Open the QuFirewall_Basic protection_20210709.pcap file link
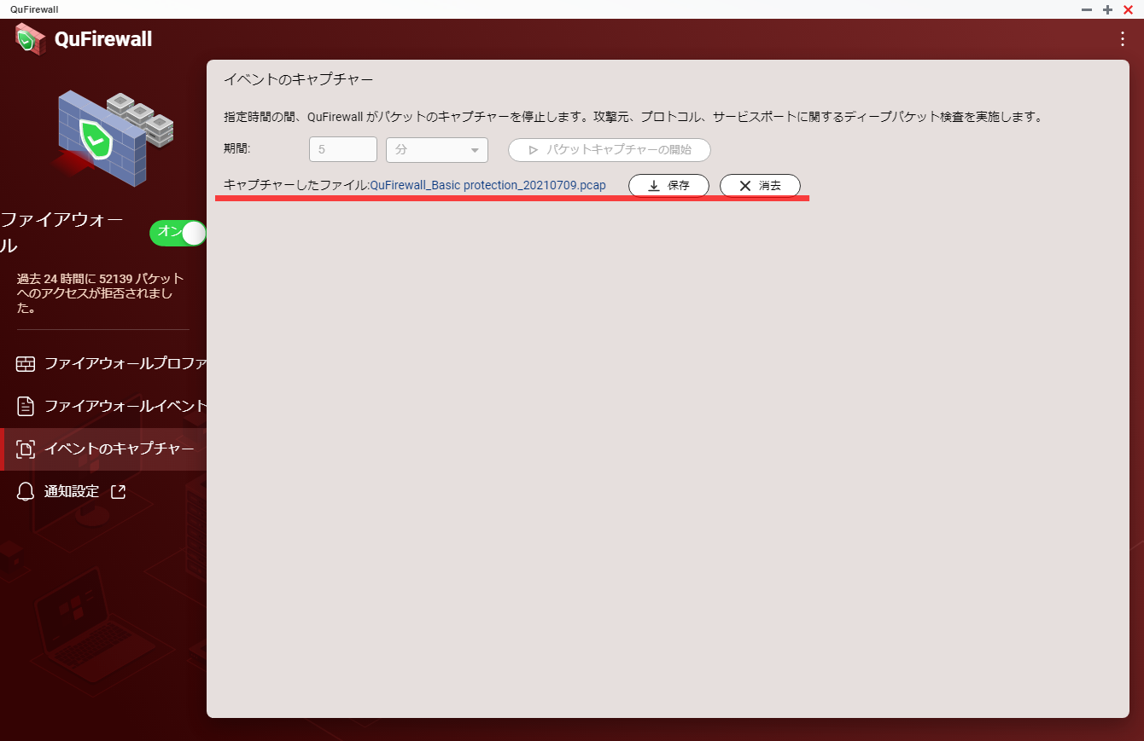This screenshot has width=1144, height=741. (x=487, y=185)
